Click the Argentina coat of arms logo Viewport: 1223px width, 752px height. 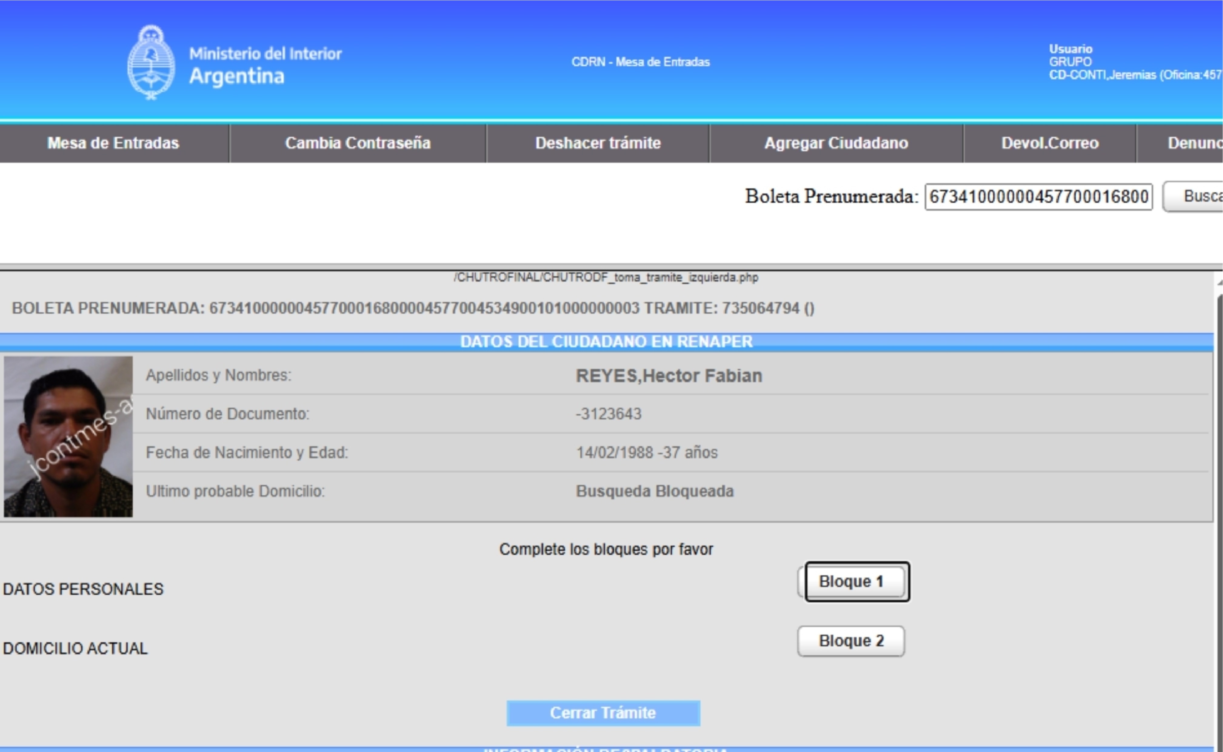pyautogui.click(x=151, y=63)
